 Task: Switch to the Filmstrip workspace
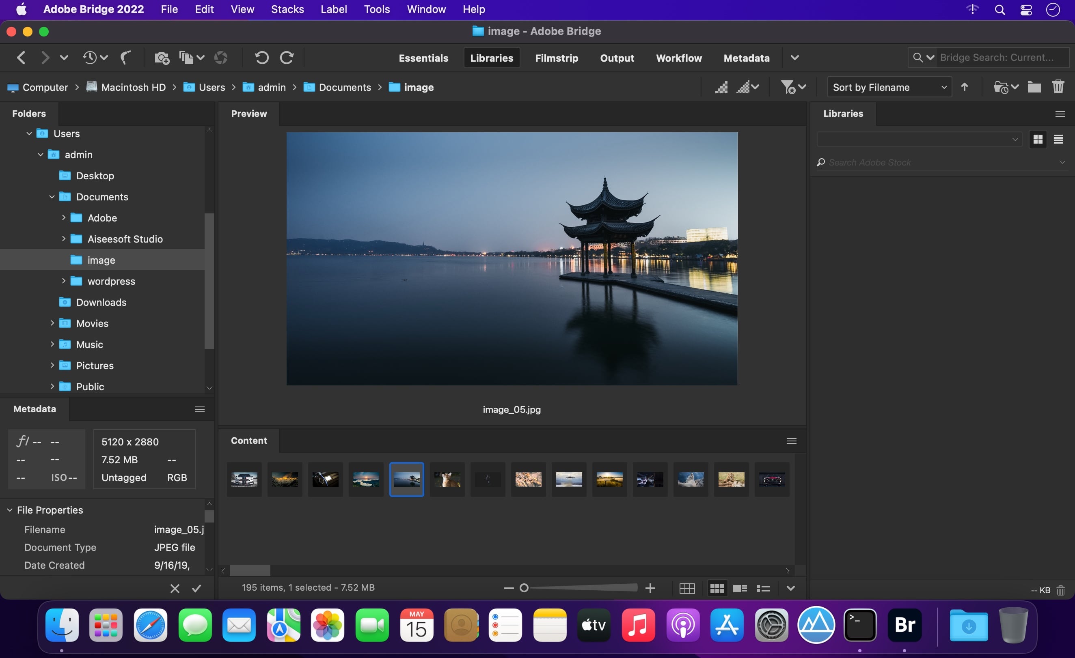pos(556,58)
